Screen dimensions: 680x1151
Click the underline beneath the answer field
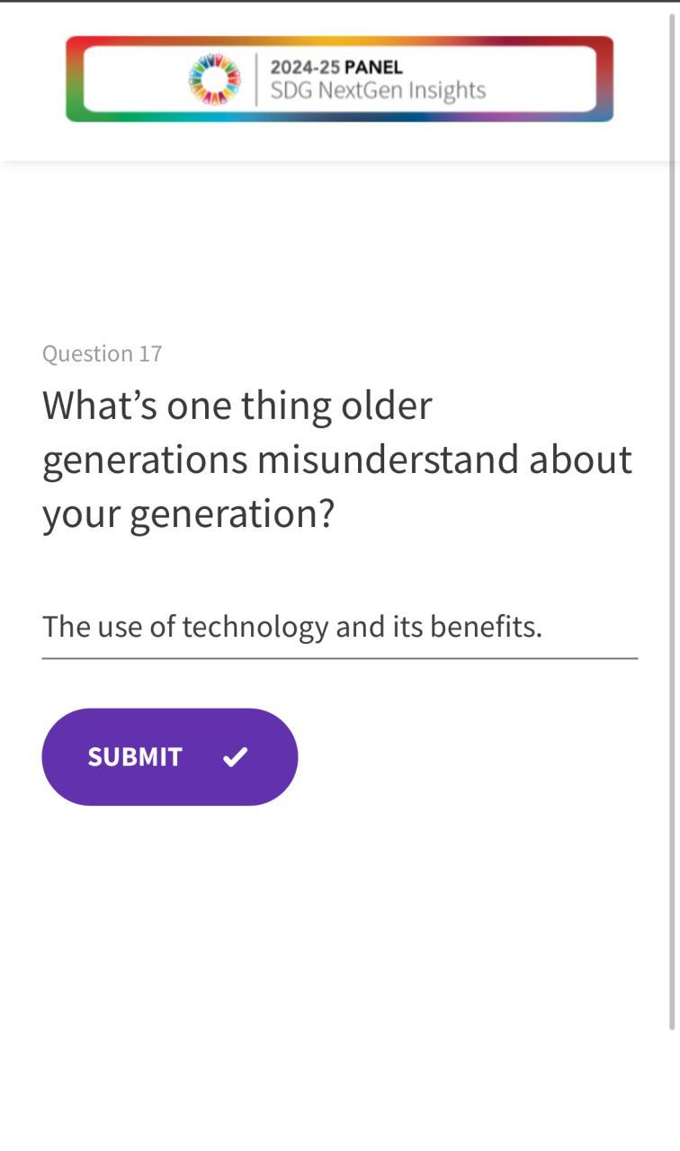point(339,658)
